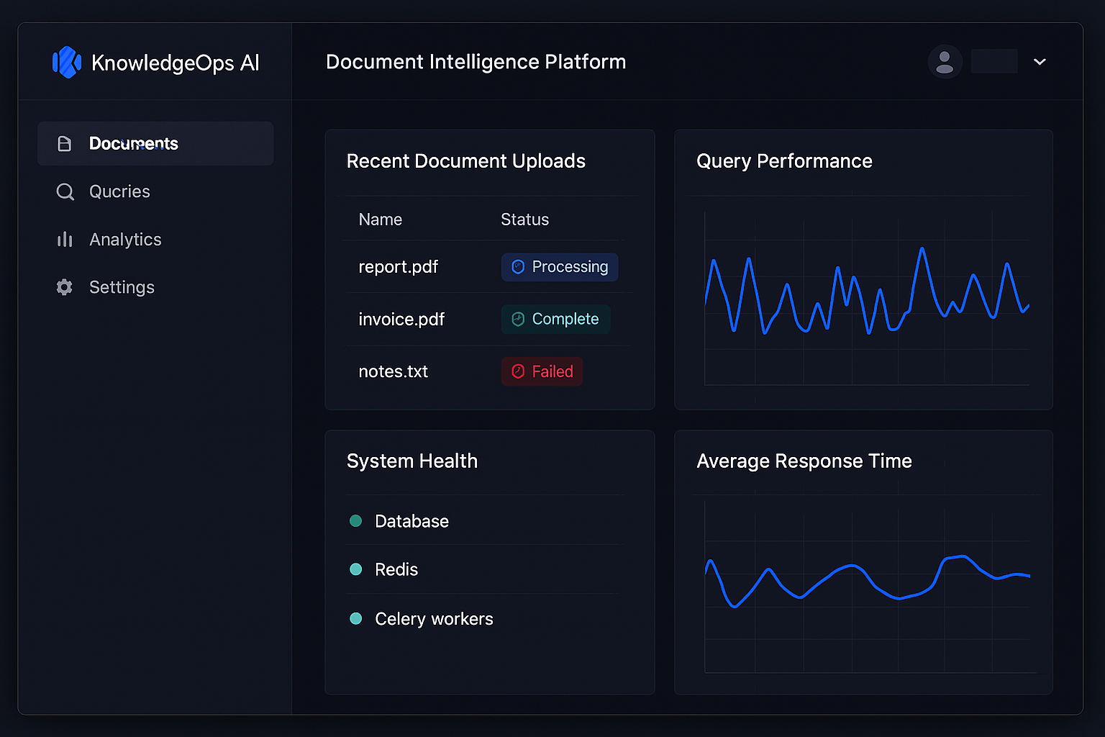
Task: Click the Average Response Time heading
Action: tap(804, 461)
